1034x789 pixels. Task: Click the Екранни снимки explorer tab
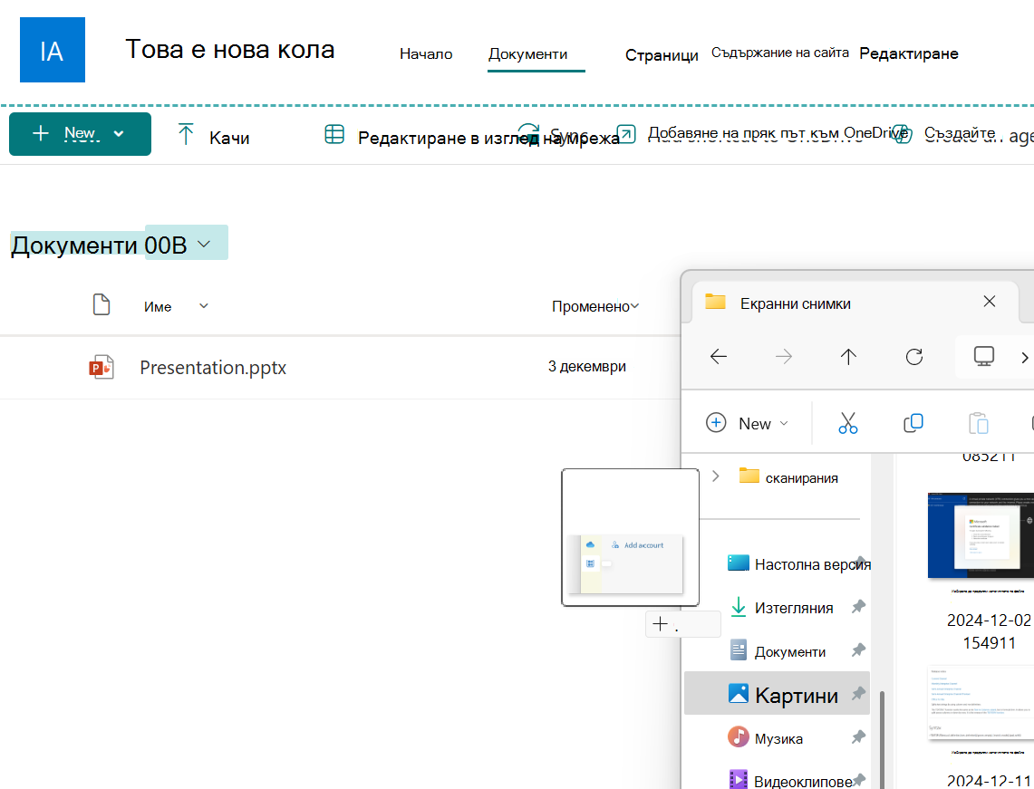tap(854, 303)
